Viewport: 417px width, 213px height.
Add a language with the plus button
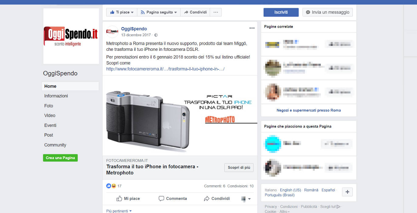[x=347, y=192]
